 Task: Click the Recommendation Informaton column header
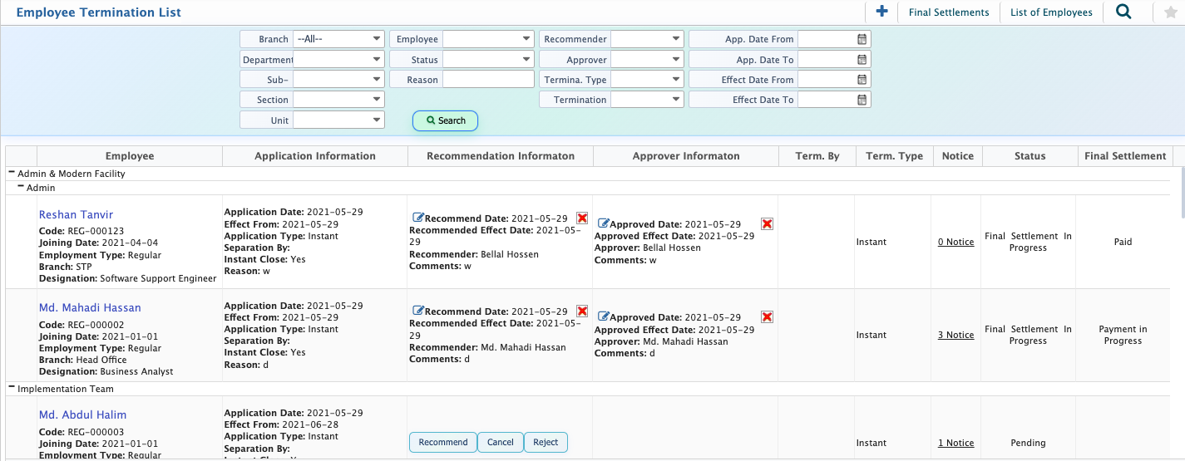pos(501,156)
